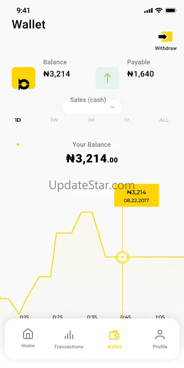Tap the green Payable up-arrow icon
Viewport: 184px width, 368px height.
tap(107, 78)
